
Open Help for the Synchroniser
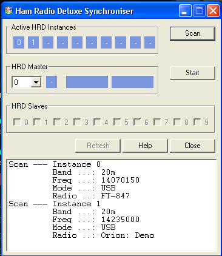(x=145, y=146)
